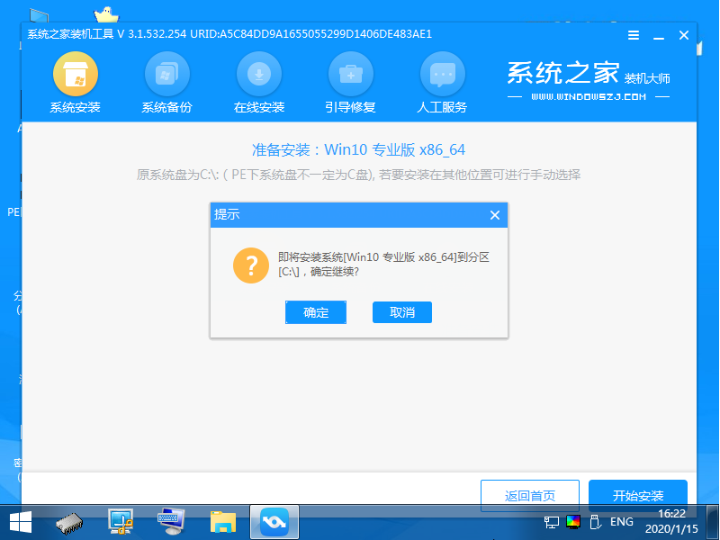Open the hamburger menu in title bar
The width and height of the screenshot is (720, 540).
point(633,35)
